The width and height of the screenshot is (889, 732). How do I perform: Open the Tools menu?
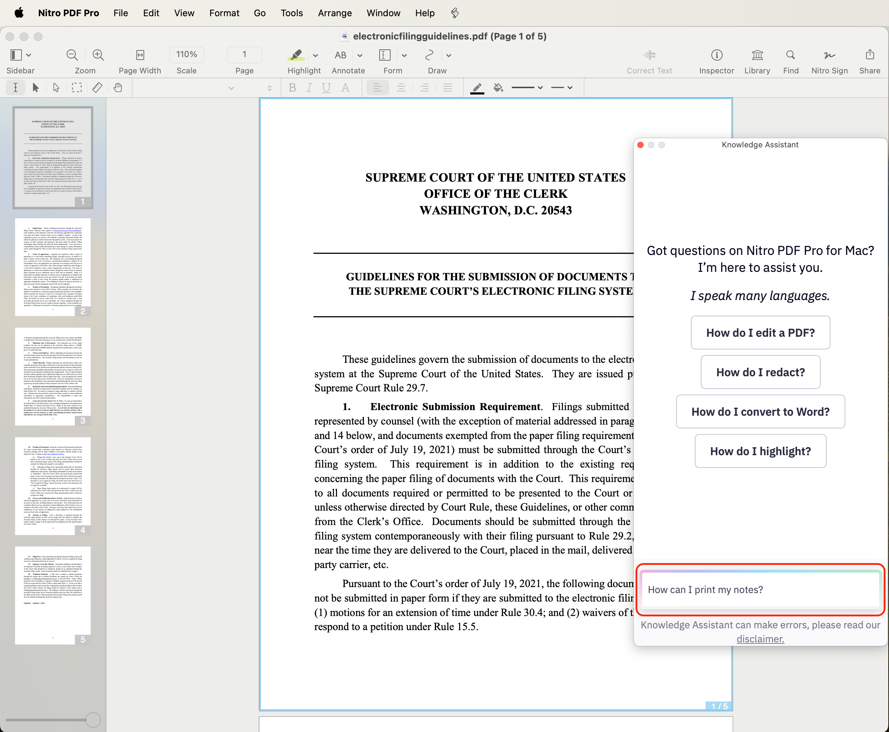pyautogui.click(x=291, y=13)
